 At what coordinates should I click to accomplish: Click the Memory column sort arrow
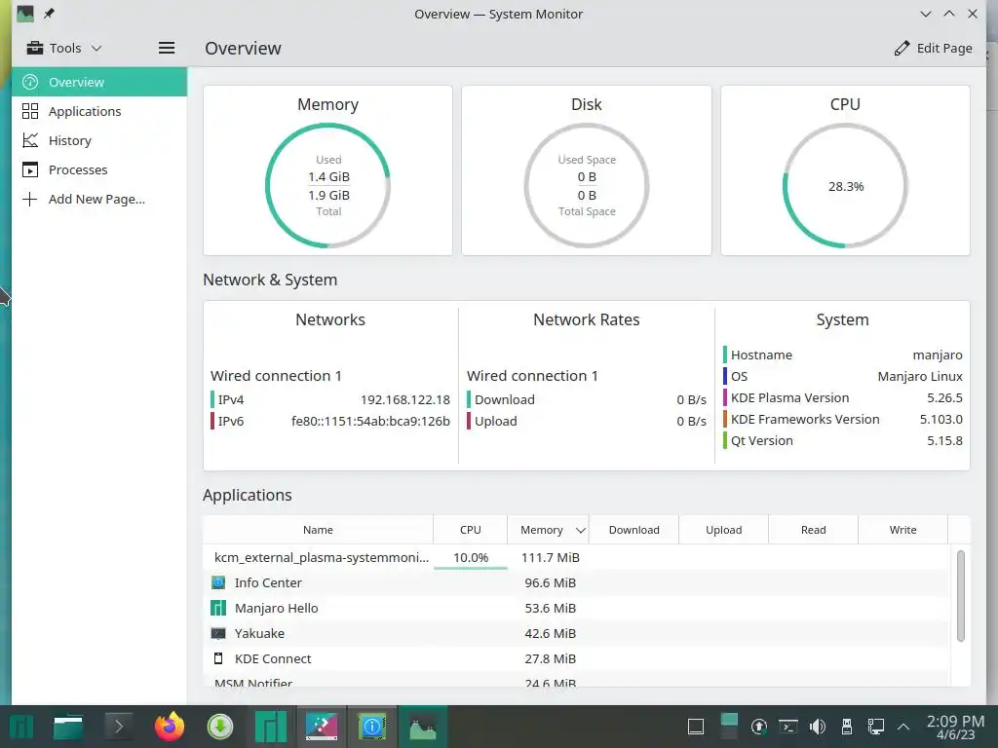point(581,530)
